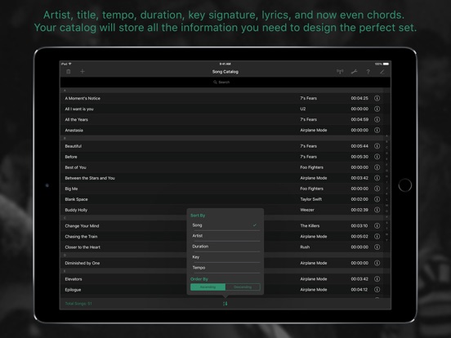Open info for Best of You
This screenshot has height=338, width=451.
click(377, 167)
